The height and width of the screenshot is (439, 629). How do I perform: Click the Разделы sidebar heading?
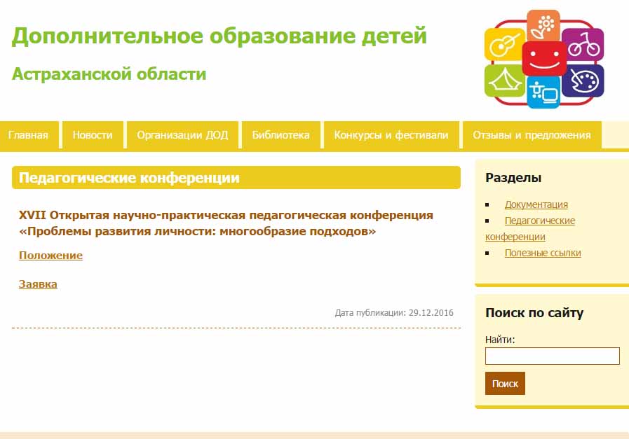(x=513, y=177)
